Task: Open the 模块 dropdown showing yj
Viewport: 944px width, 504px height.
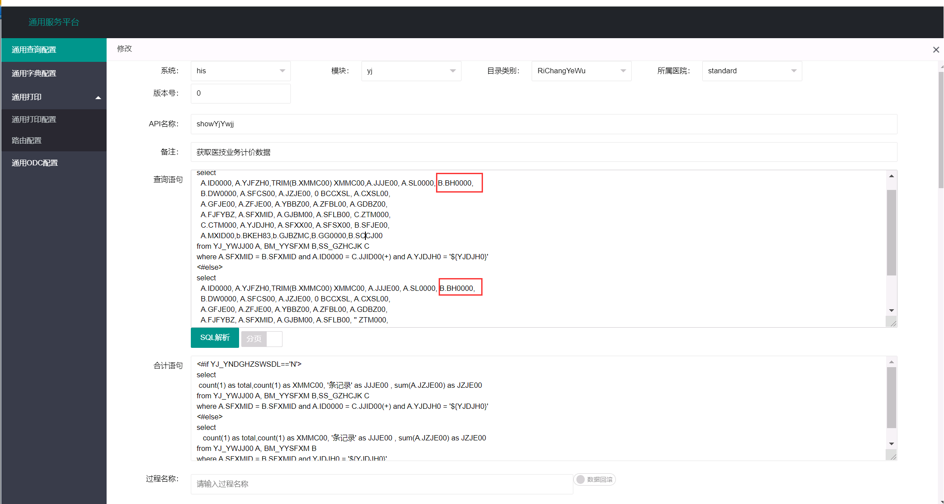Action: [411, 71]
